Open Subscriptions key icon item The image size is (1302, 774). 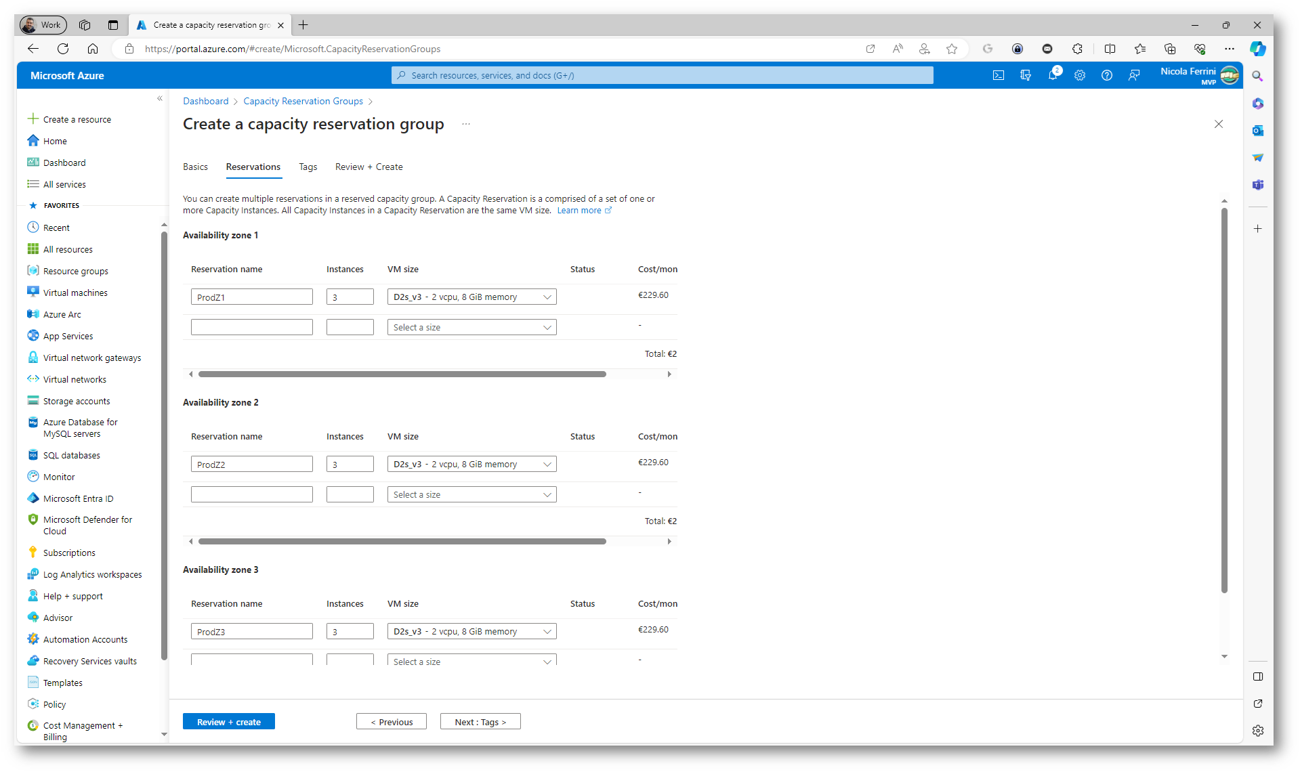click(x=69, y=553)
